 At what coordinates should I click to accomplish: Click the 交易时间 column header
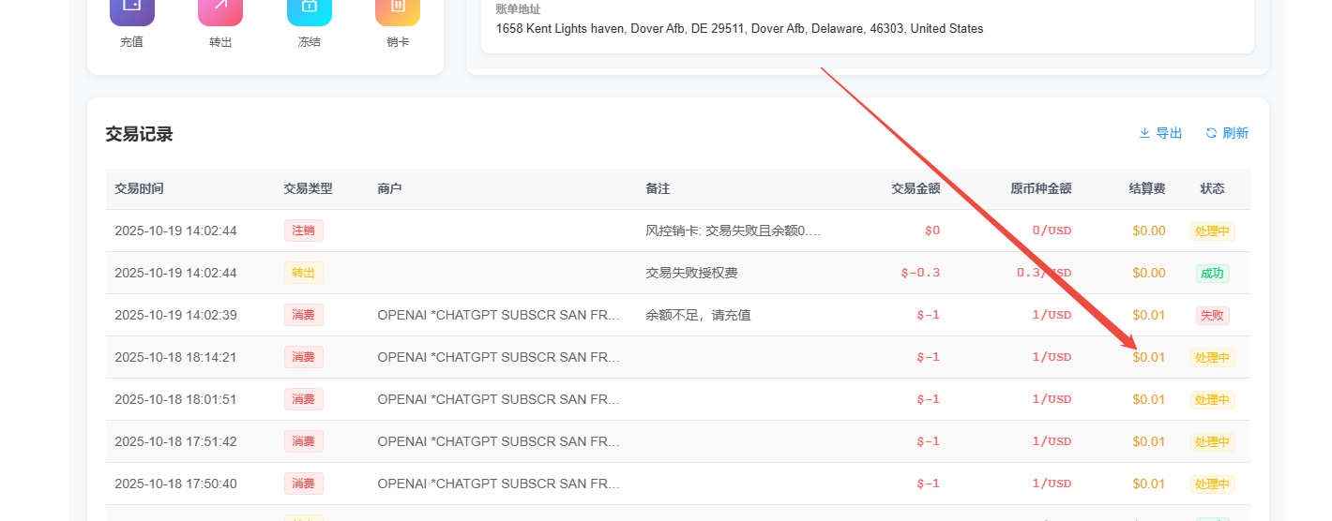tap(139, 188)
